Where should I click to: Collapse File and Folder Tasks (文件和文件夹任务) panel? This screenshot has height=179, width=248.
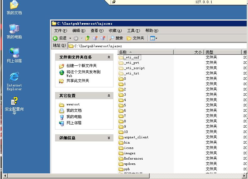coord(109,57)
